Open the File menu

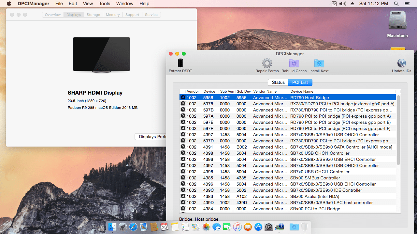tap(59, 4)
